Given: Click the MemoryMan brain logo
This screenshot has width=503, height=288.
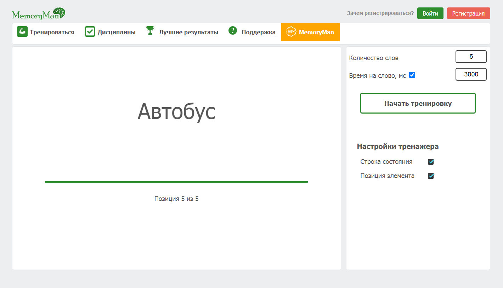Looking at the screenshot, I should (x=39, y=14).
